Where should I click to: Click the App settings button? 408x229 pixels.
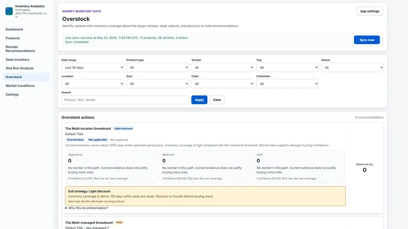point(369,11)
